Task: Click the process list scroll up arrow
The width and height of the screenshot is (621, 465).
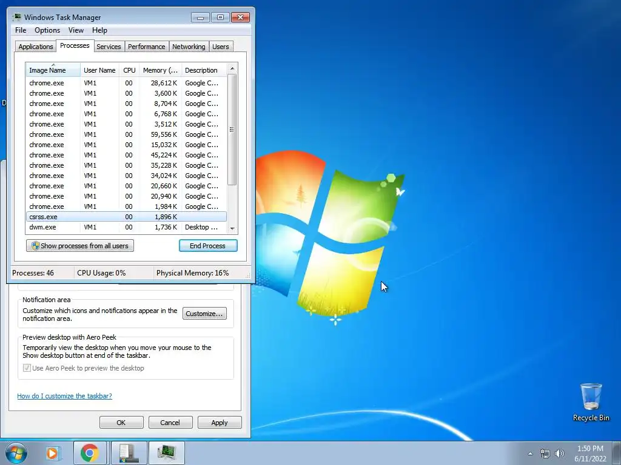Action: coord(232,68)
